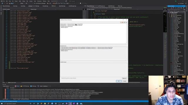Select Game.hpp in Solution Explorer

(x=176, y=39)
